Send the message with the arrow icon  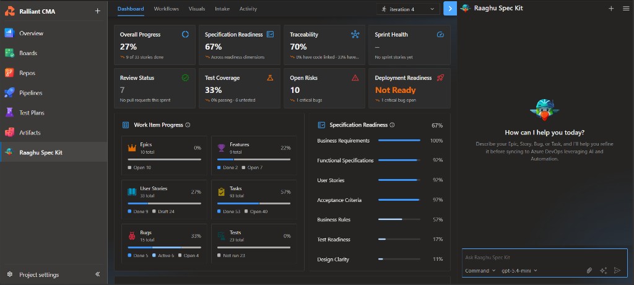617,270
